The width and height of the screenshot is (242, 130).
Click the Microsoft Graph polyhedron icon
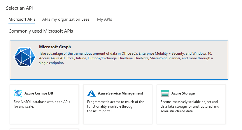(x=24, y=57)
